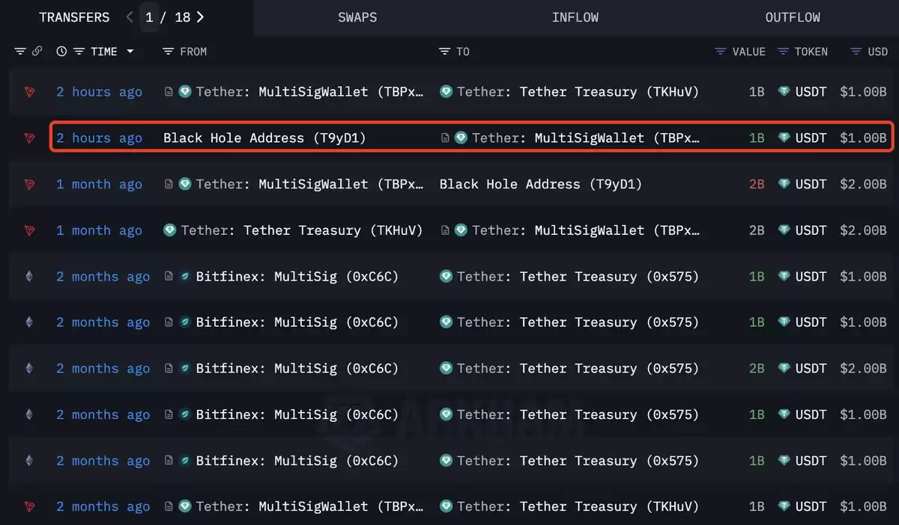Click Tron chain icon in first row
The height and width of the screenshot is (525, 899).
point(29,92)
